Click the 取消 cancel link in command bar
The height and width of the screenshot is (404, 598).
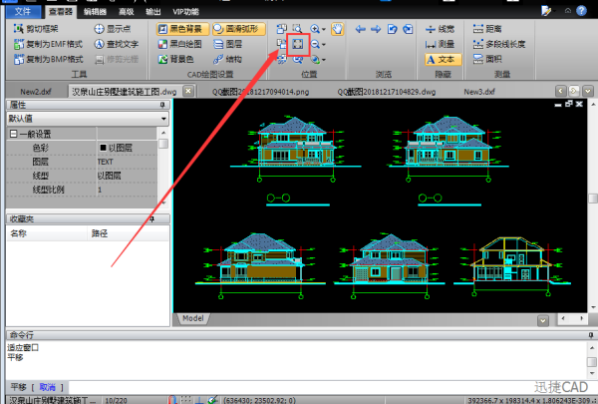click(x=48, y=386)
